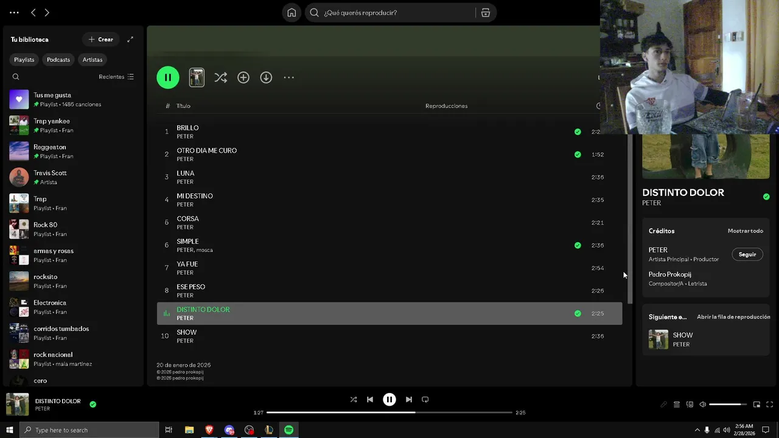The width and height of the screenshot is (779, 438).
Task: Pause album with large green button
Action: pos(168,77)
